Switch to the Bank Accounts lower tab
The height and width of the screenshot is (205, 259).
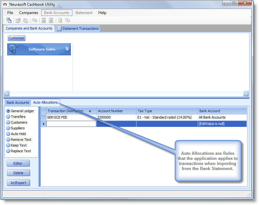pos(18,103)
